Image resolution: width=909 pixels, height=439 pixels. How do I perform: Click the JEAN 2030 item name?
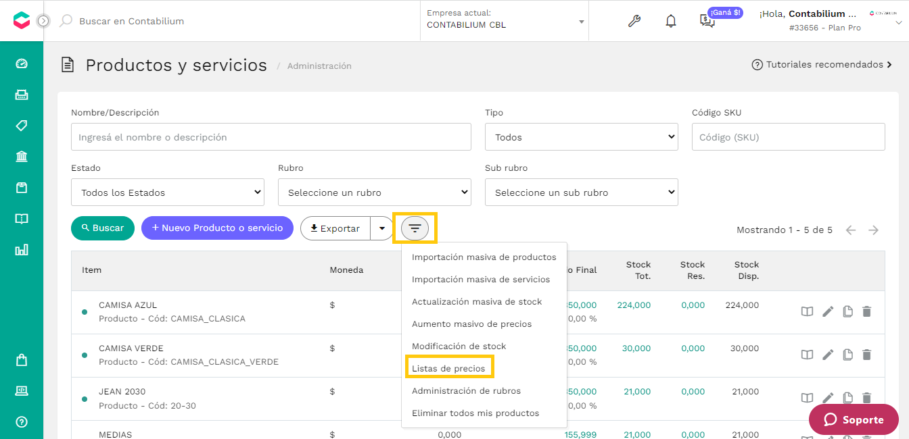(122, 392)
